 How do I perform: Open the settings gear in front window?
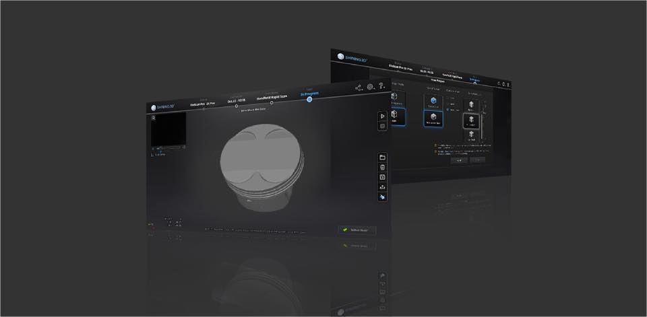pos(371,87)
